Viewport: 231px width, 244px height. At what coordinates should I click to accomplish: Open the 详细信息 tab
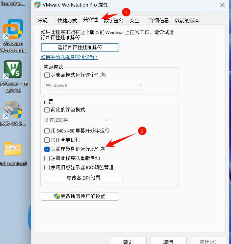coord(159,20)
